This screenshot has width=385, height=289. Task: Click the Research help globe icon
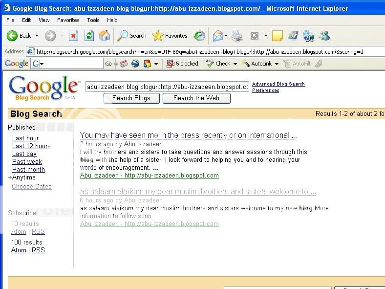(x=309, y=36)
